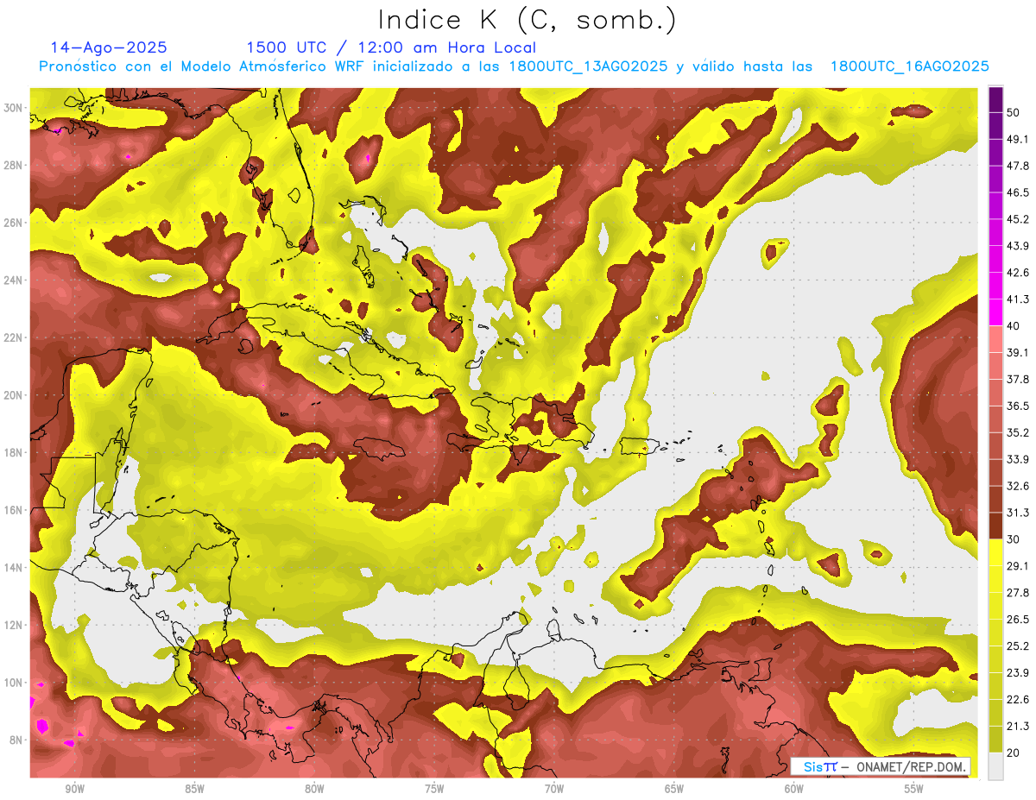Click the dark purple swatch above 50
Viewport: 1036px width, 800px height.
pyautogui.click(x=995, y=99)
